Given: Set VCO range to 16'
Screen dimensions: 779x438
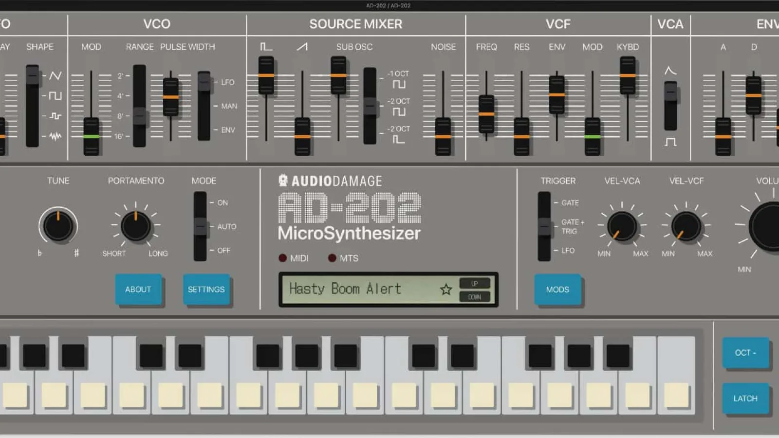Looking at the screenshot, I should [119, 136].
